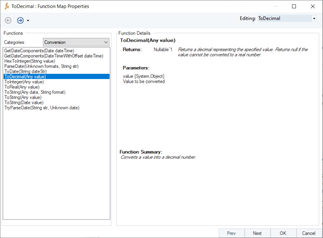The width and height of the screenshot is (323, 238).
Task: Click the Next button
Action: point(257,233)
